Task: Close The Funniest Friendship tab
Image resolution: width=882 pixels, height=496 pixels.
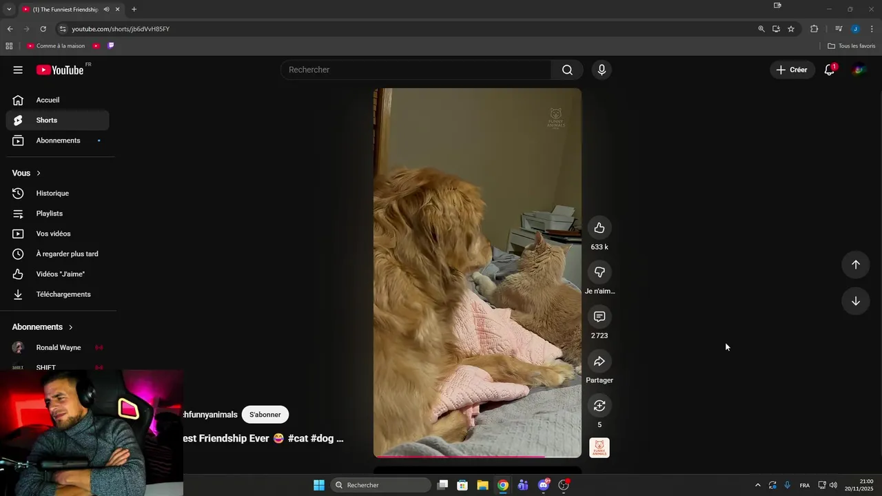Action: point(118,10)
